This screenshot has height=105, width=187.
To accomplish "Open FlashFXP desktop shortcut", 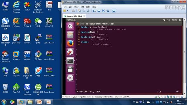I will pyautogui.click(x=16, y=88).
